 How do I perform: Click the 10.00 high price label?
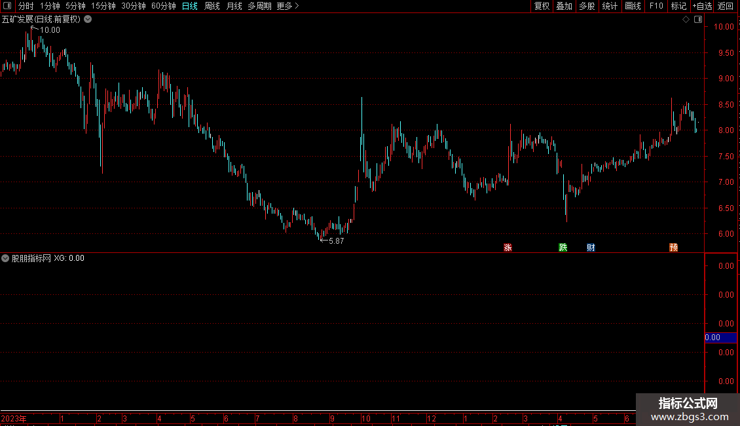(50, 29)
